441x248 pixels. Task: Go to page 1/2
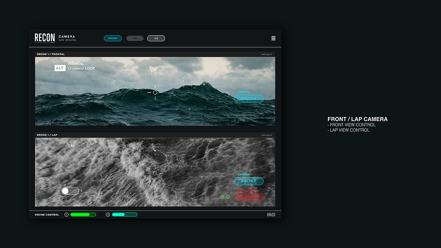pos(135,38)
